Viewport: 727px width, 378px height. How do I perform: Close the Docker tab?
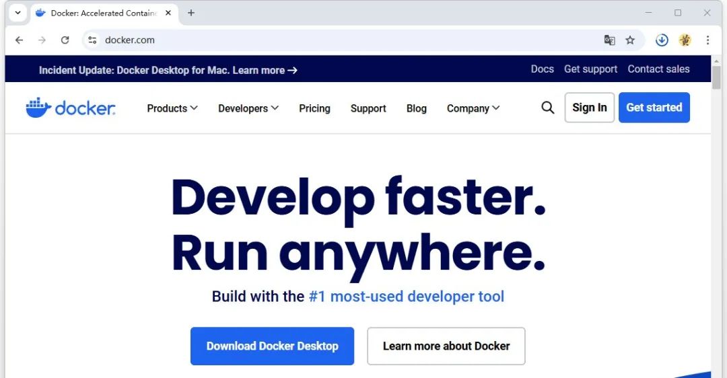pos(168,13)
